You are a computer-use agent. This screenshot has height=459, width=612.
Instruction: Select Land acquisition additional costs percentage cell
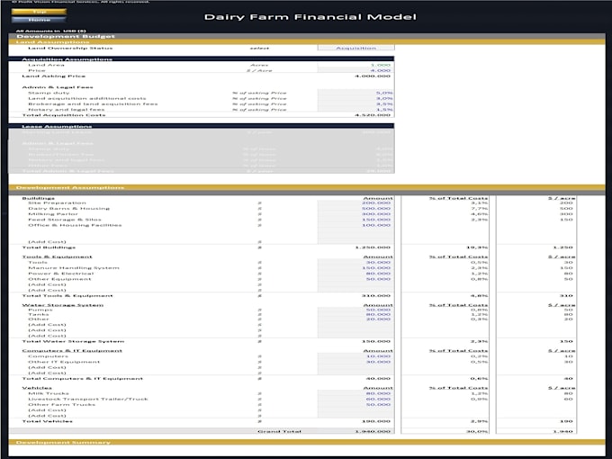[356, 98]
